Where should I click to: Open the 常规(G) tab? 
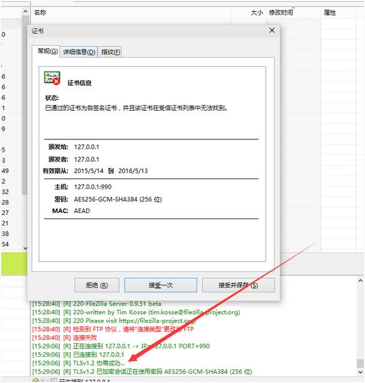(46, 51)
